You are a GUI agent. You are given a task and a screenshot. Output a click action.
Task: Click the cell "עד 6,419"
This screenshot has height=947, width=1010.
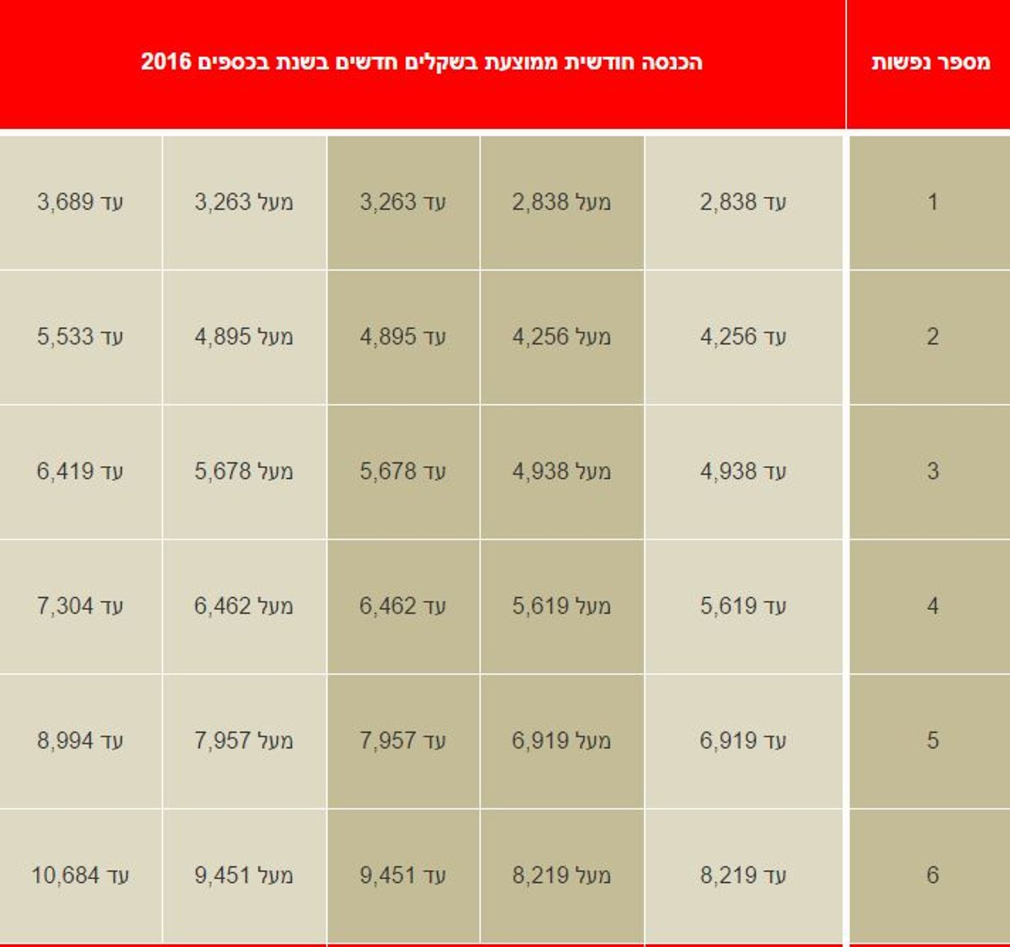tap(81, 472)
